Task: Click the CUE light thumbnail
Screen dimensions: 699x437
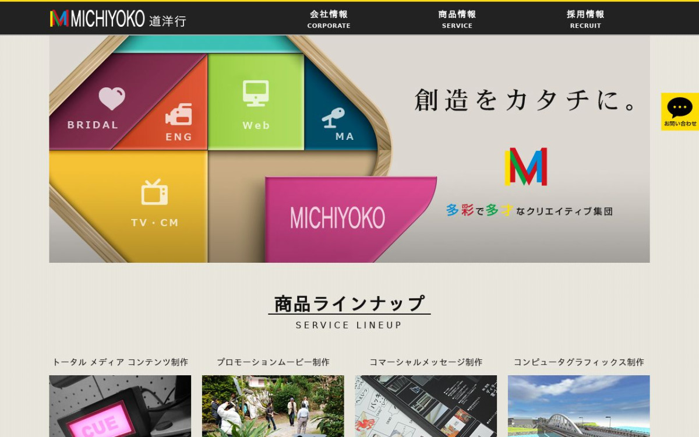Action: tap(120, 406)
